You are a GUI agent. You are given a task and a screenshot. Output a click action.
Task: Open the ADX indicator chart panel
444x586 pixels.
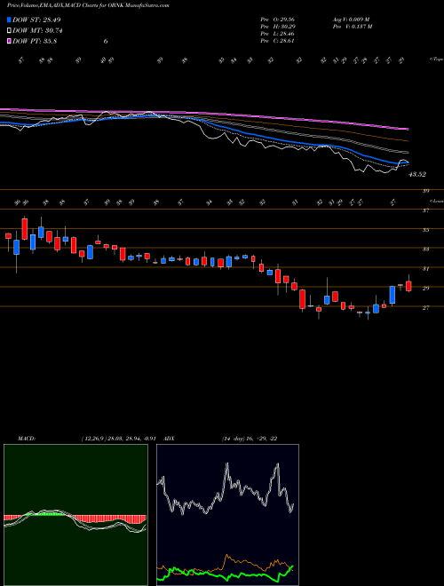[227, 515]
